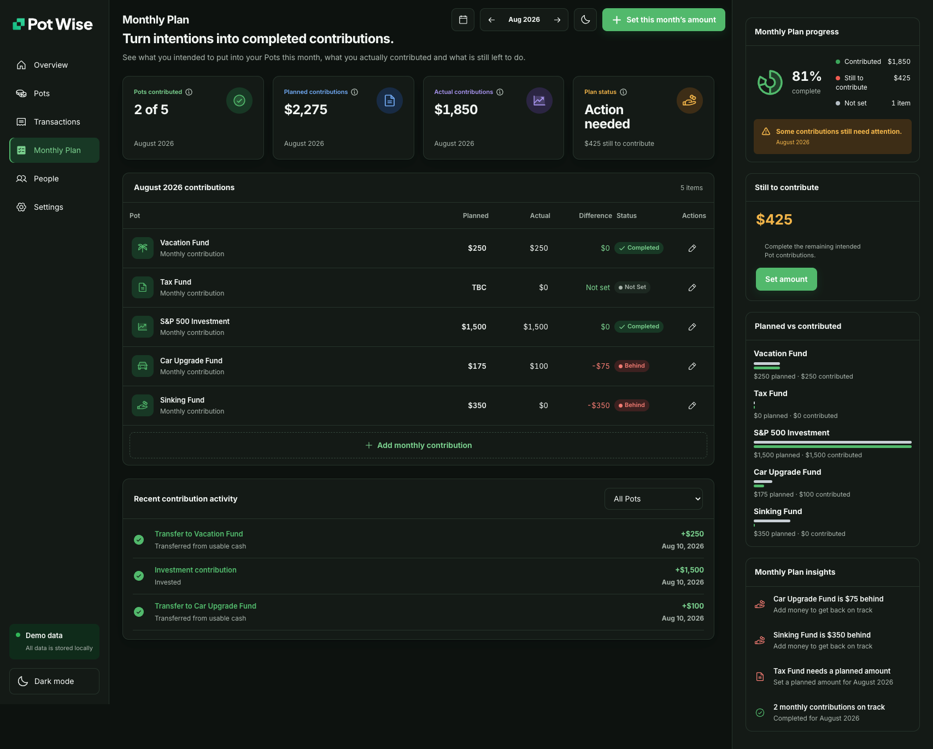Screen dimensions: 933x749
Task: Go to next month arrow
Action: (557, 20)
